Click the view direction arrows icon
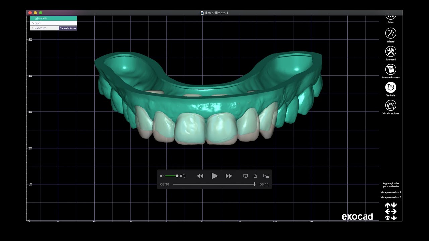Image resolution: width=429 pixels, height=241 pixels. 391,211
